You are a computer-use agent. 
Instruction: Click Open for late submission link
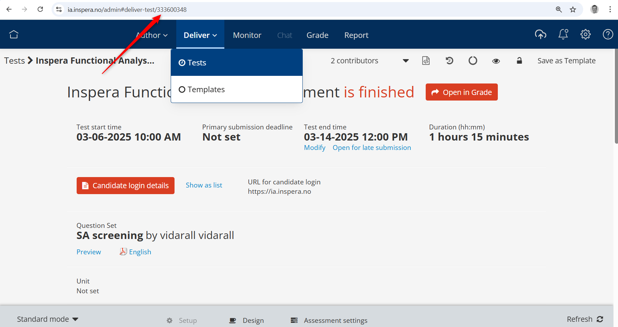[372, 147]
